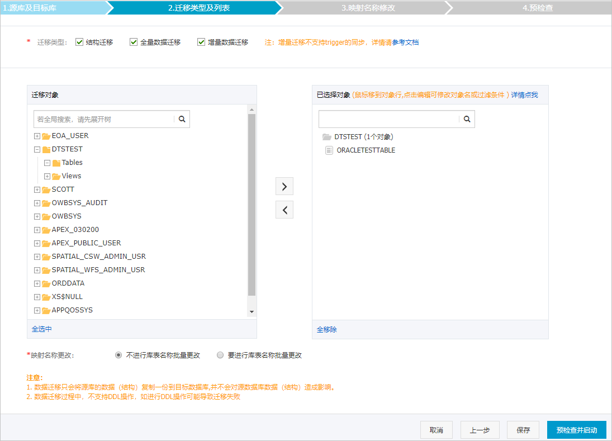Screen dimensions: 612x441
Task: Click the SPATIAL_CSW_ADMIN_USR folder icon
Action: 46,257
